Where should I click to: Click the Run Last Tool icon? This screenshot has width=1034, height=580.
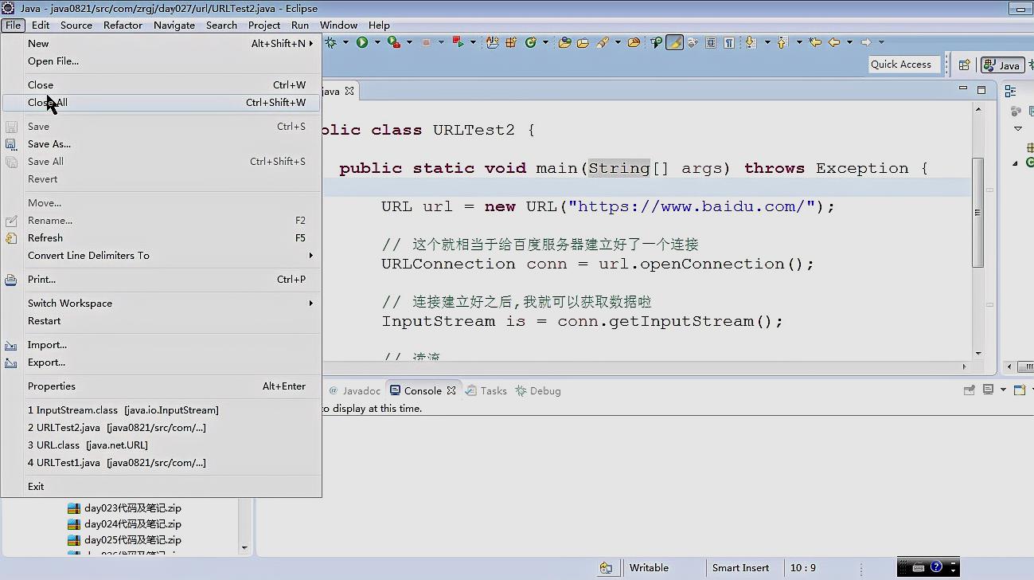393,42
